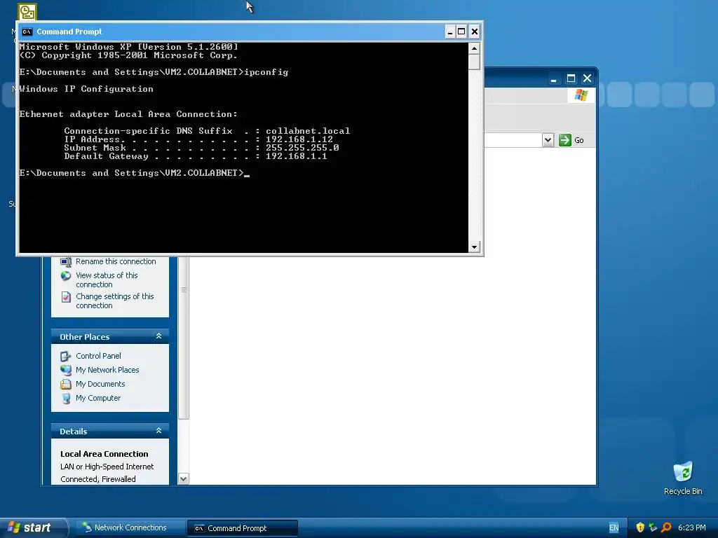Click the network connection status tray icon

click(653, 527)
